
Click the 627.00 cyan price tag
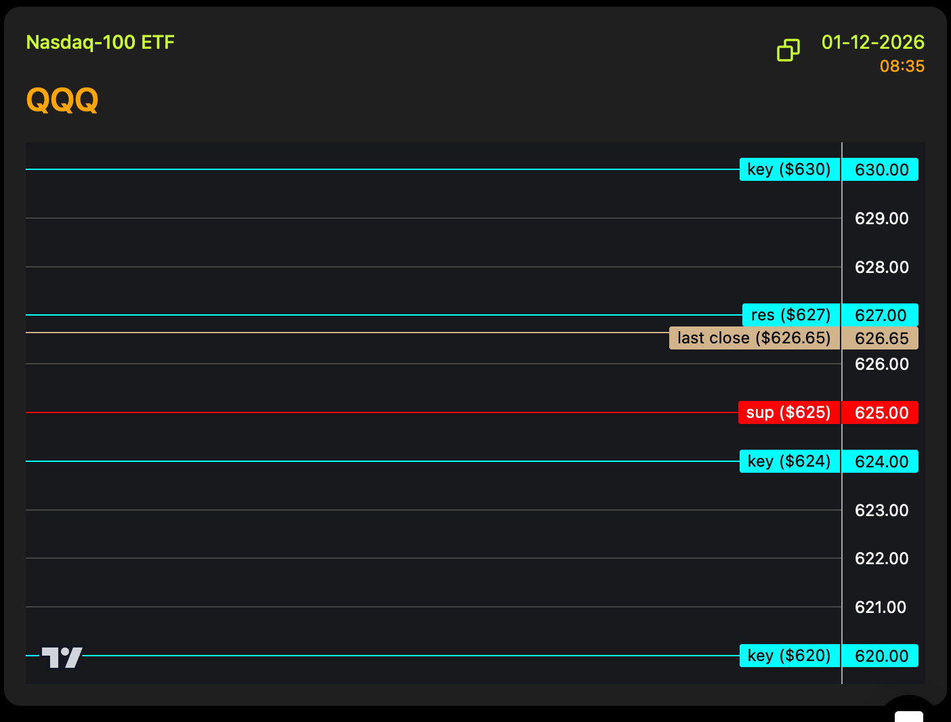click(881, 316)
